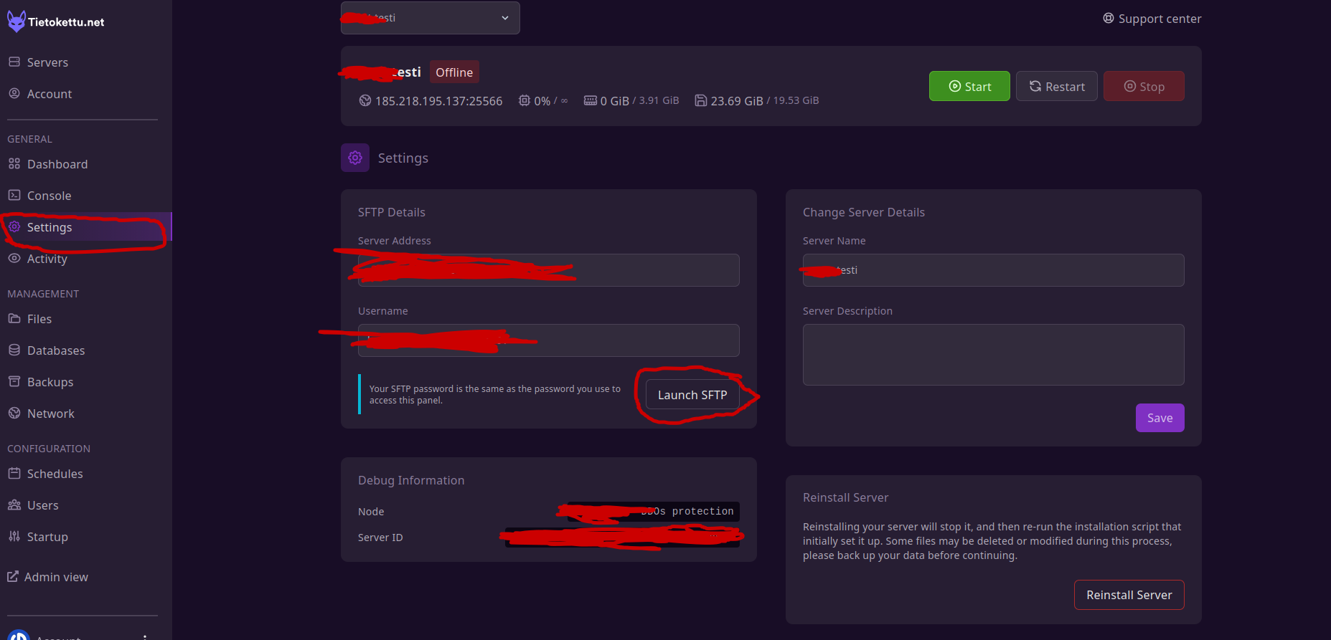Open the Users management page
The width and height of the screenshot is (1331, 640).
(42, 505)
